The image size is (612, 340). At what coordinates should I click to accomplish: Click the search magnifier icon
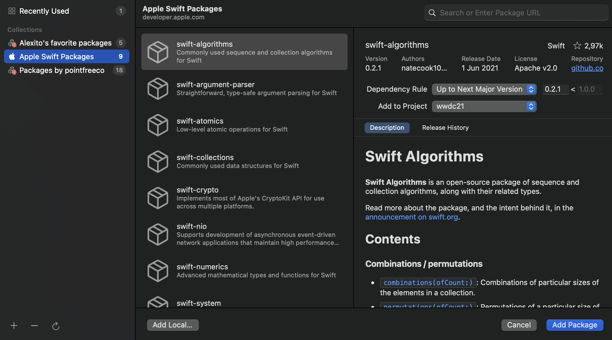[x=432, y=13]
